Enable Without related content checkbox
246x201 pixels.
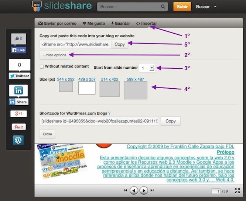tap(42, 67)
